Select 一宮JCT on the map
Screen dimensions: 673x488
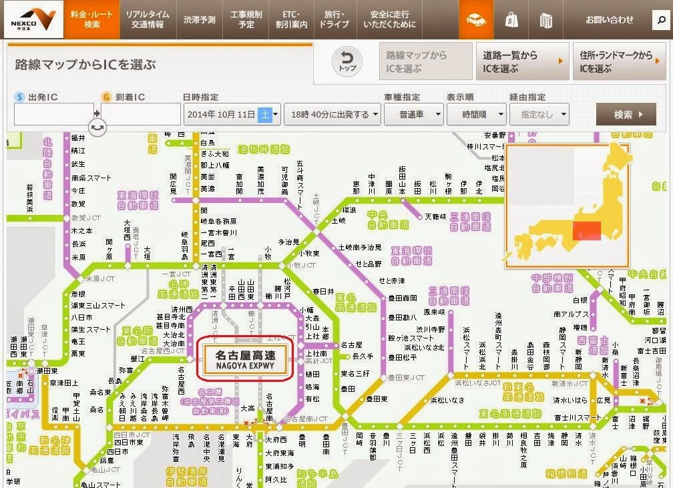176,274
